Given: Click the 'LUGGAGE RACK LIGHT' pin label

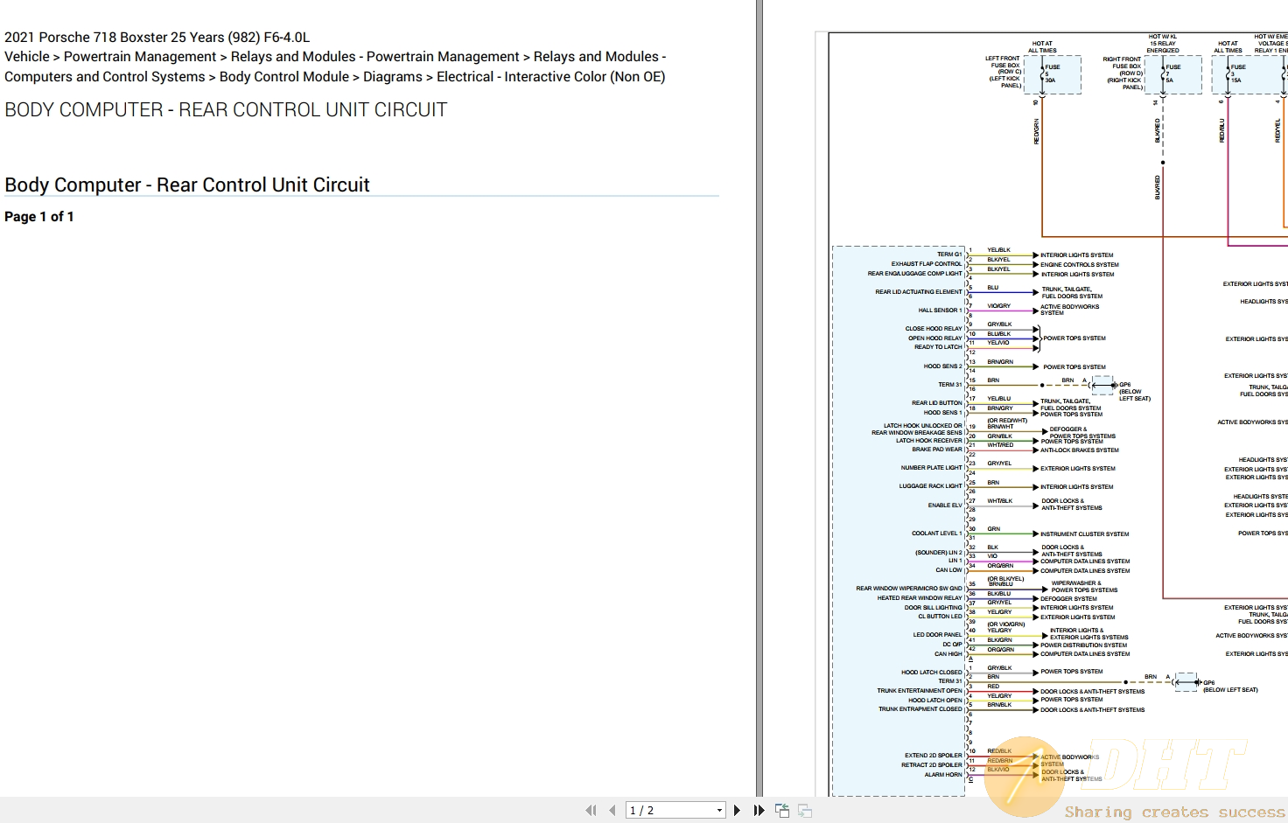Looking at the screenshot, I should (930, 486).
